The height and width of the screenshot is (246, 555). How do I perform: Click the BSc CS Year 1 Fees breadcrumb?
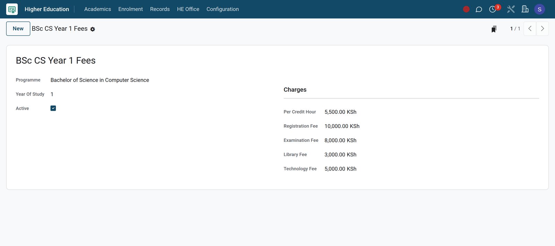[x=60, y=29]
